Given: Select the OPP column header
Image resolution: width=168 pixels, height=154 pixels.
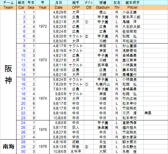Looking at the screenshot, I should point(76,8).
